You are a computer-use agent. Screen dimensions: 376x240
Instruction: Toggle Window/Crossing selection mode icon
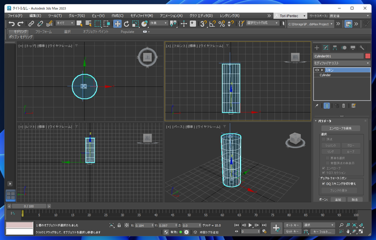(107, 23)
